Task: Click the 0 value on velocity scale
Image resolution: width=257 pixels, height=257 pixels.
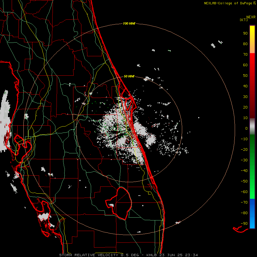Action: pos(246,128)
